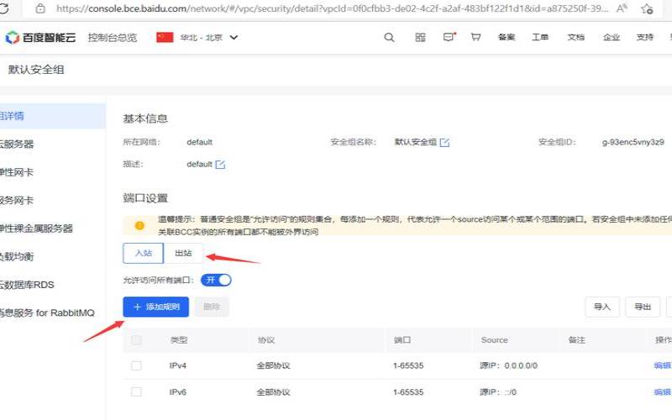Screen dimensions: 672x420
Task: Click the China flag region icon
Action: 165,38
